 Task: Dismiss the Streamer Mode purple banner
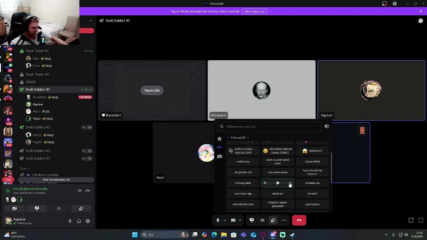(421, 11)
